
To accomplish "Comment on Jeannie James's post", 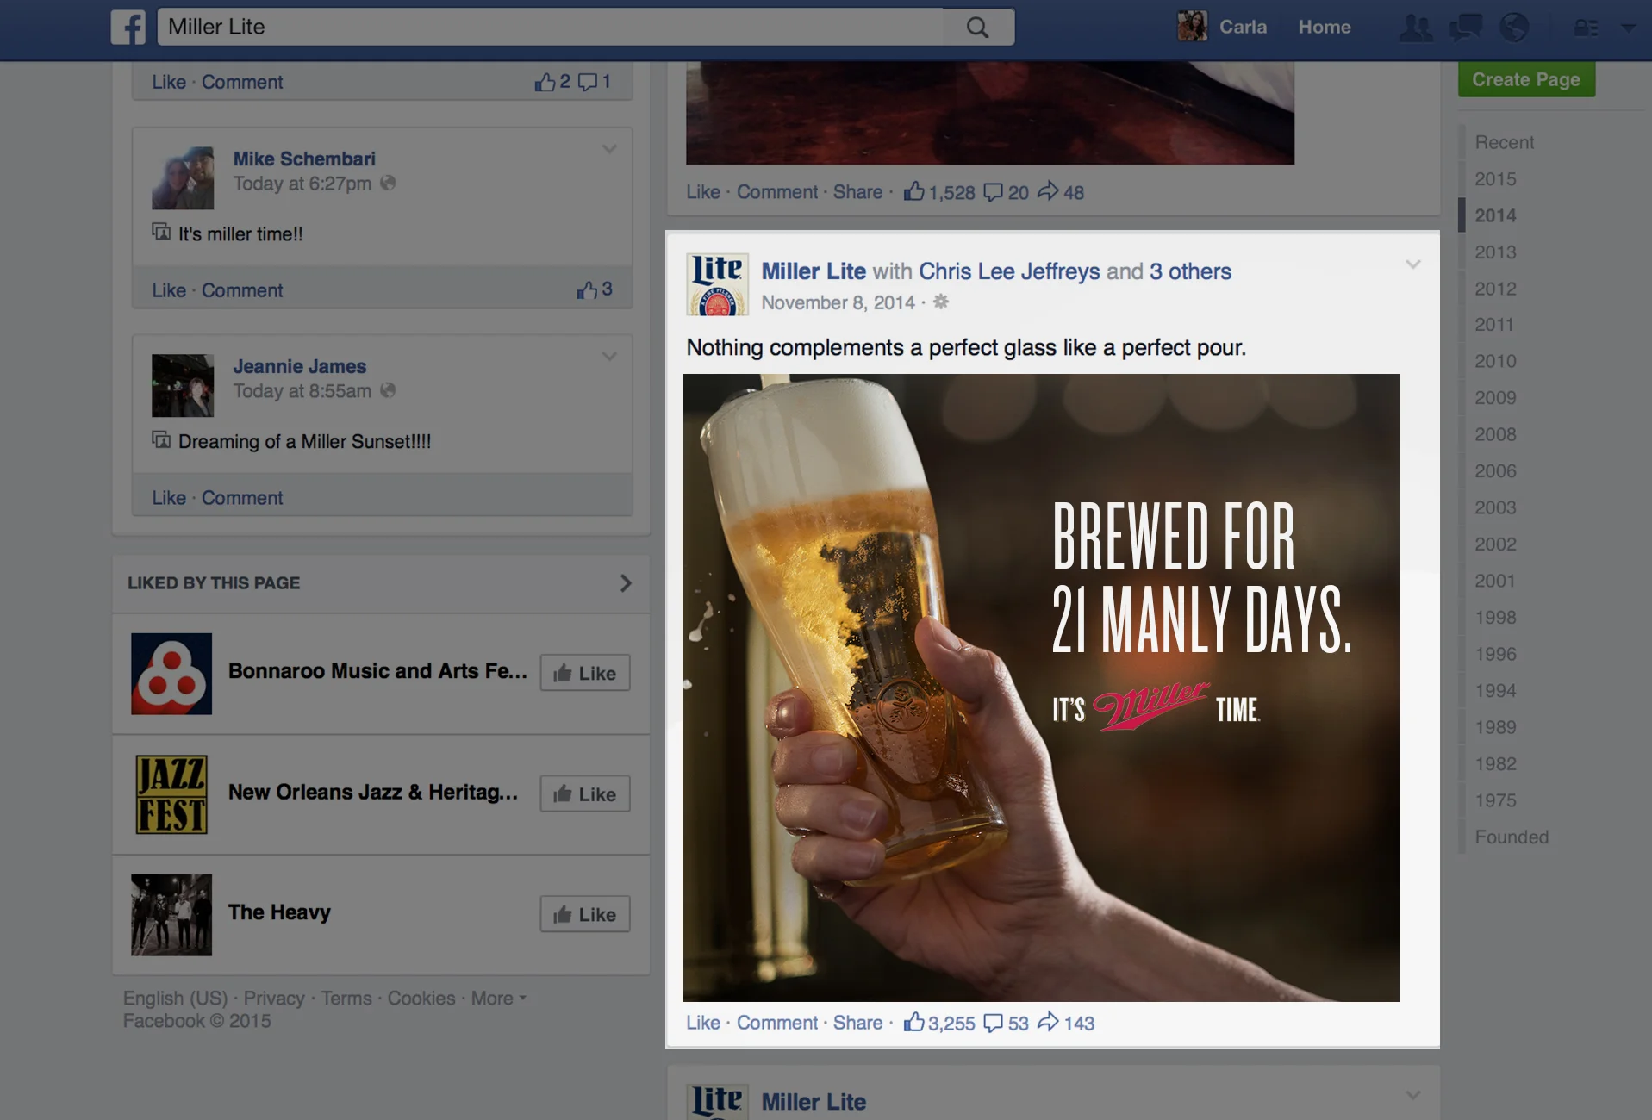I will point(242,498).
